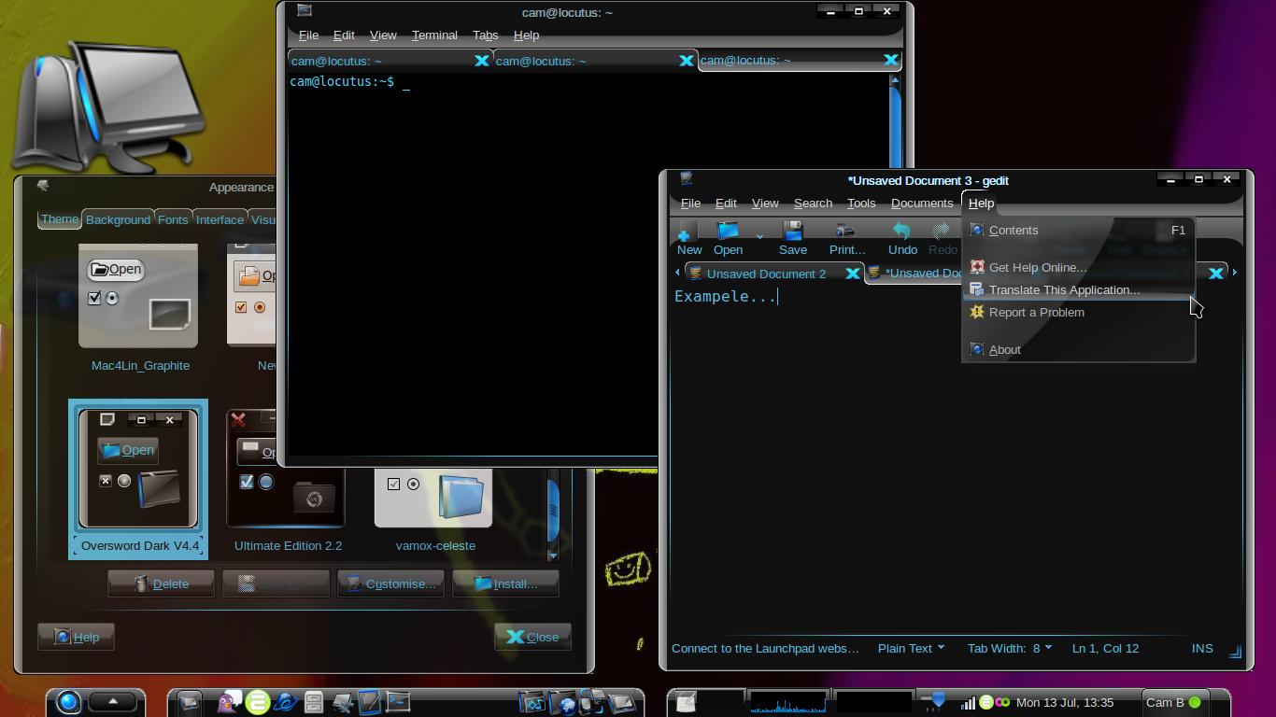The width and height of the screenshot is (1276, 717).
Task: Click the Close button in Appearance window
Action: 532,637
